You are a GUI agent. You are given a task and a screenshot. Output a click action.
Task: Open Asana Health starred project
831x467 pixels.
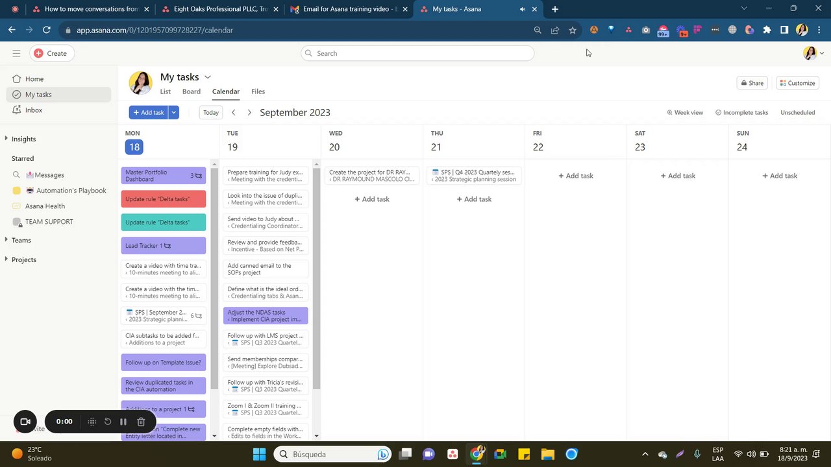45,206
